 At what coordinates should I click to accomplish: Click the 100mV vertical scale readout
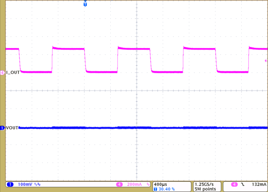(26, 184)
